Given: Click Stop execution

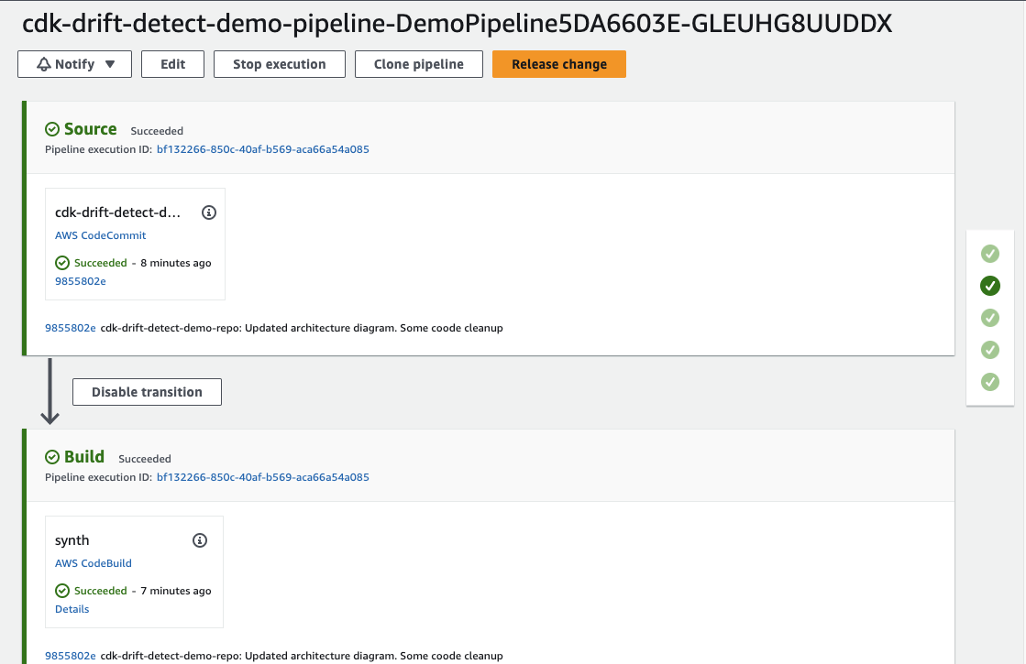Looking at the screenshot, I should (x=279, y=64).
